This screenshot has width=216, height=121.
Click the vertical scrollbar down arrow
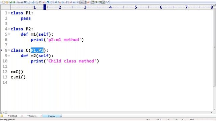[x=214, y=110]
